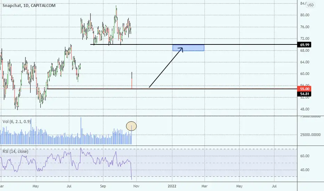This screenshot has height=191, width=324.
Task: Select the circle marker on volume spike
Action: [131, 126]
